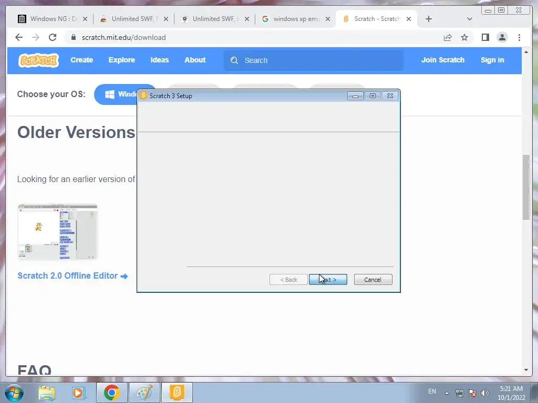
Task: Click the EN language indicator
Action: pyautogui.click(x=432, y=391)
